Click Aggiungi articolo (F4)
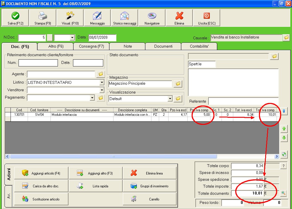Viewport: 292px width, 209px height. (41, 173)
